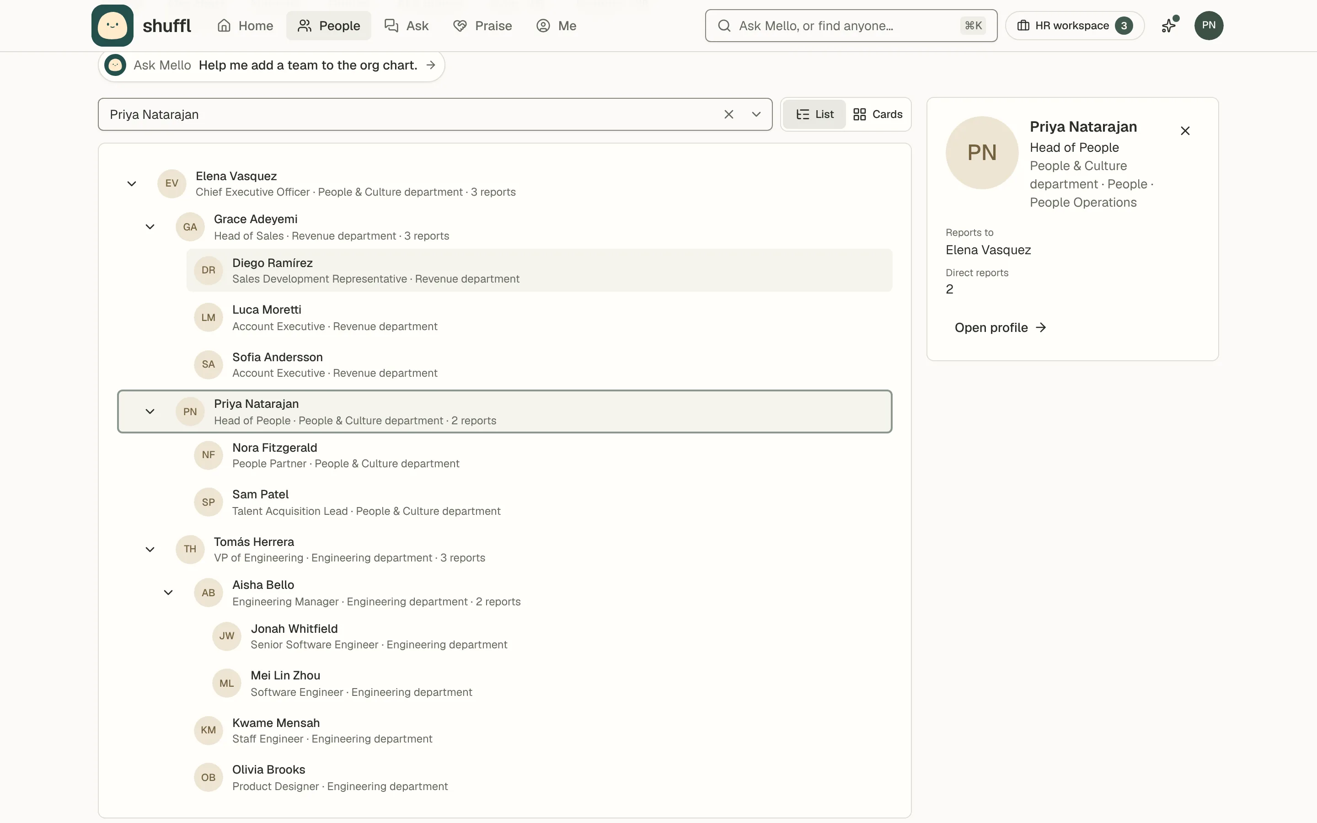Click the AB avatar for Aisha Bello

coord(209,593)
